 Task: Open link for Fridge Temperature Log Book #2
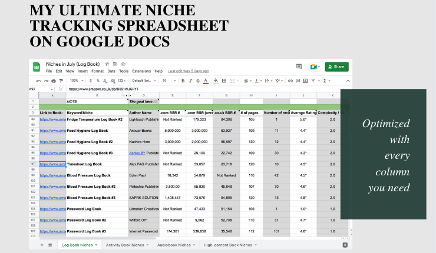[52, 119]
